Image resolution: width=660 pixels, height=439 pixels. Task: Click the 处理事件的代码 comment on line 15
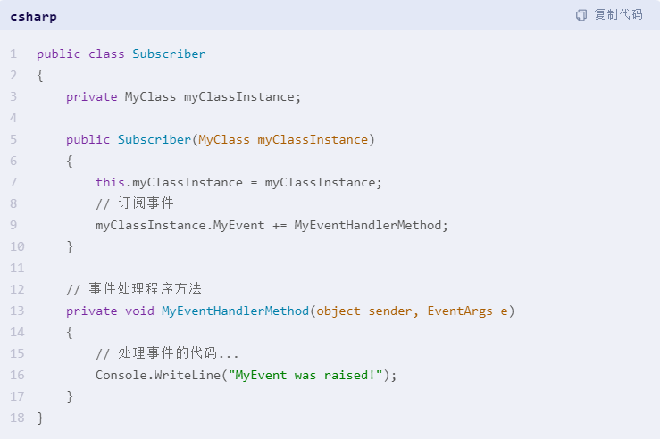(167, 353)
